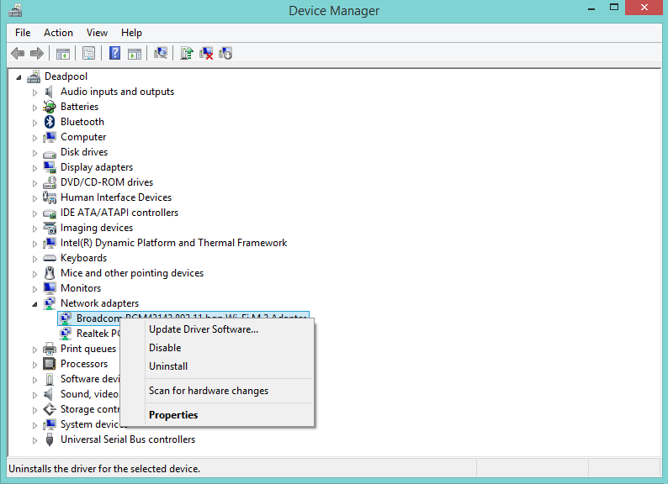Collapse the Deadpool root node
The image size is (668, 484).
click(19, 77)
